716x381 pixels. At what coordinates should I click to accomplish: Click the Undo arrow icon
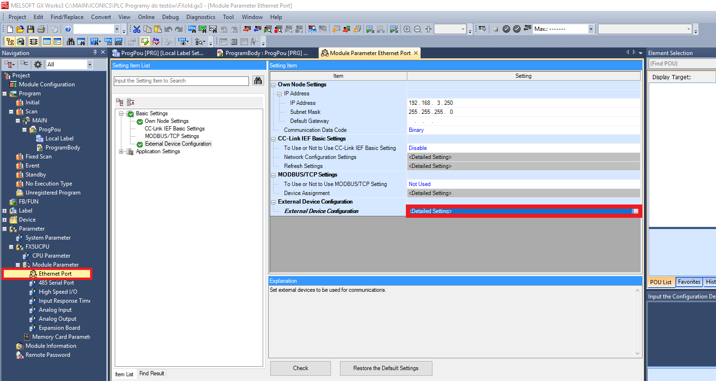(x=168, y=29)
